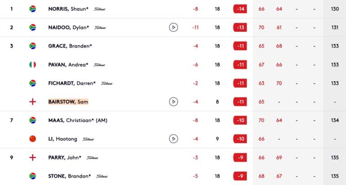Click Brandon Stone's -9 score badge
Screen dimensions: 346x185
(240, 176)
